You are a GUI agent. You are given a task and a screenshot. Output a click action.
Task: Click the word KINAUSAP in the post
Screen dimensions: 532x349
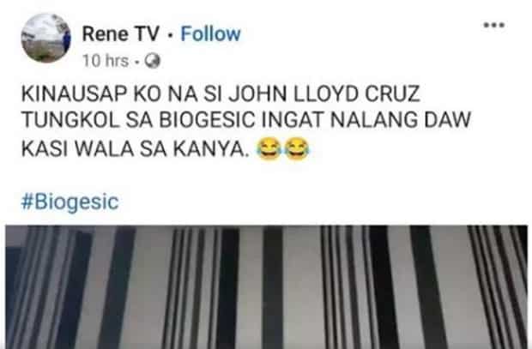point(75,94)
